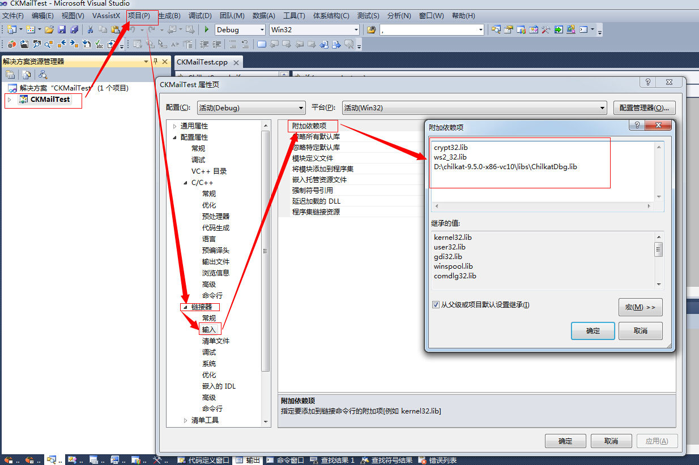Expand the CKMailTest project node
Screen dimensions: 699x465
tap(10, 100)
